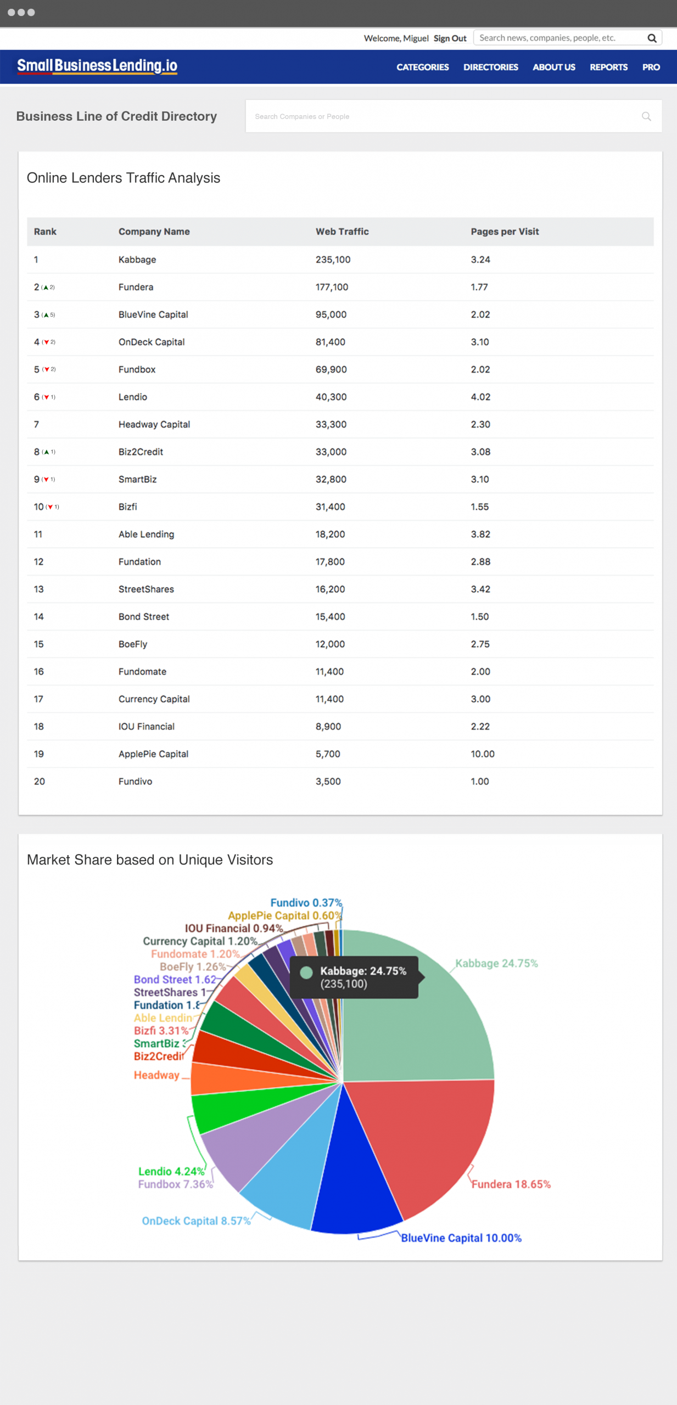Click the red down arrow beside rank 4
The width and height of the screenshot is (677, 1405).
pyautogui.click(x=46, y=342)
